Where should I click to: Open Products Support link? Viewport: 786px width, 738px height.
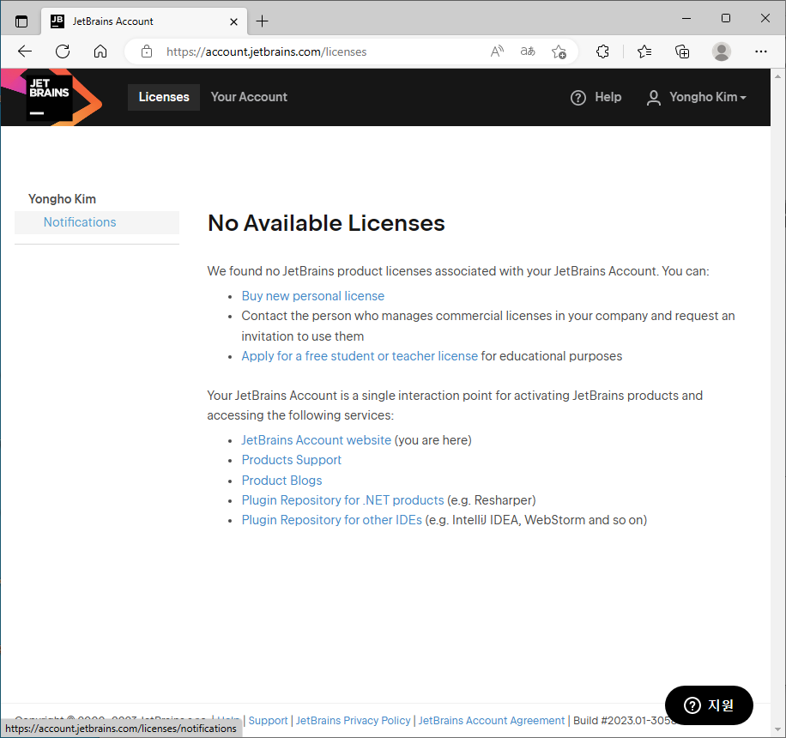(x=291, y=460)
